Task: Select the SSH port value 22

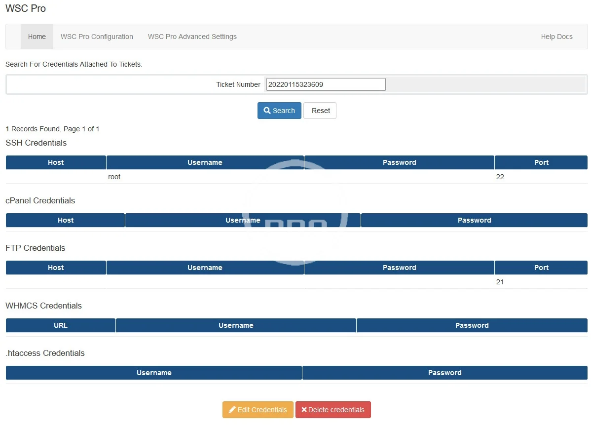Action: click(500, 177)
